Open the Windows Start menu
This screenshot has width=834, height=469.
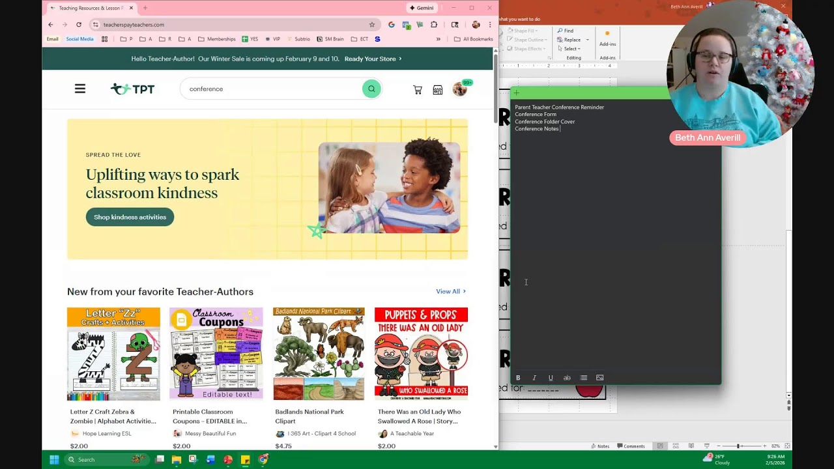point(54,459)
